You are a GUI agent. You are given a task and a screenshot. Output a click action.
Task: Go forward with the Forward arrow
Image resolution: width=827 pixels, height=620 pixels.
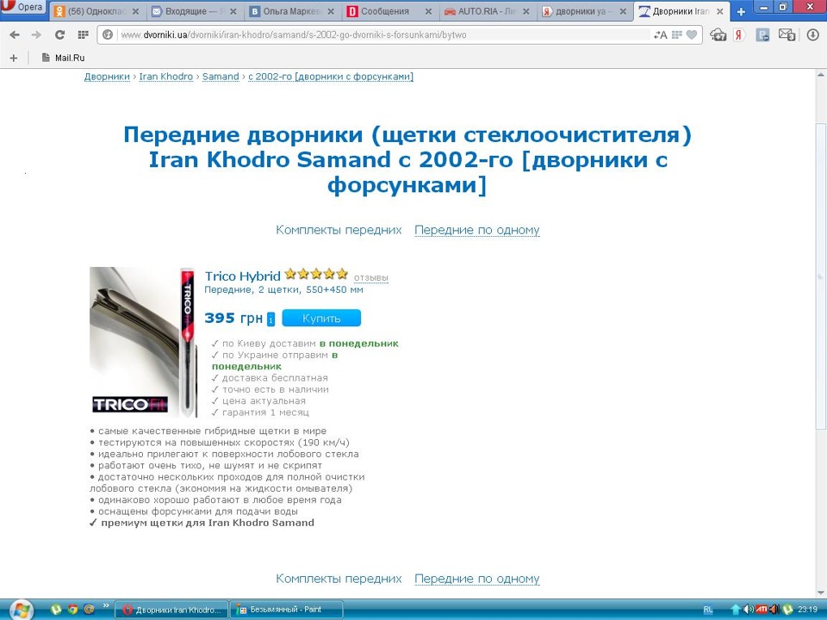[x=36, y=34]
